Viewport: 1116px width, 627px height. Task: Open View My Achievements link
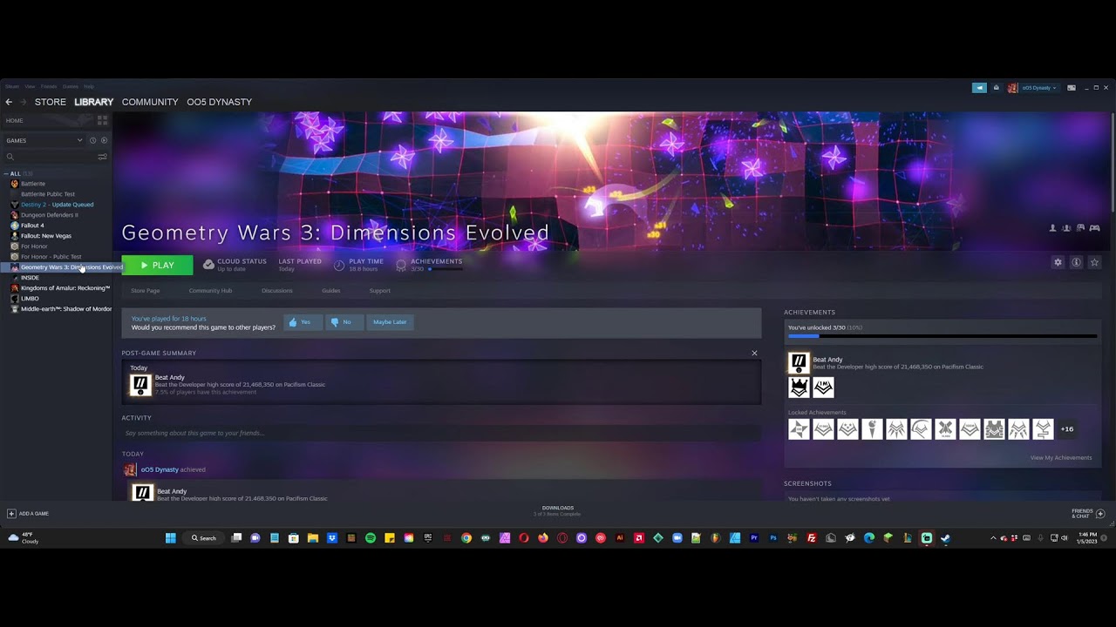click(x=1061, y=458)
